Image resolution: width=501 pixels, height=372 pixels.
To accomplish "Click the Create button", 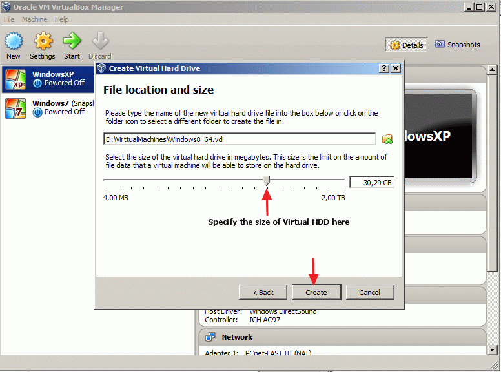I will (316, 293).
